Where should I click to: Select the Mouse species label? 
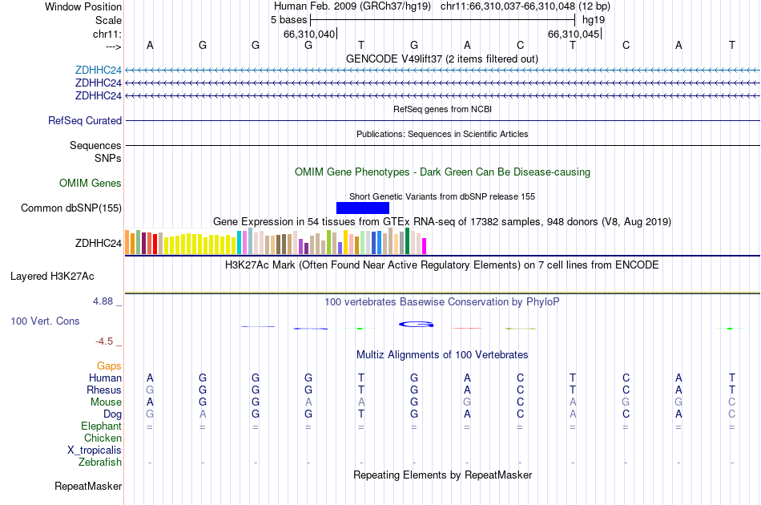(106, 402)
